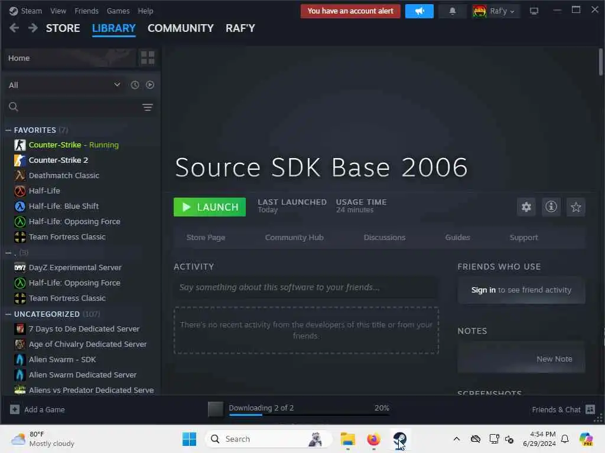
Task: Open Firefox from the taskbar
Action: click(x=373, y=439)
